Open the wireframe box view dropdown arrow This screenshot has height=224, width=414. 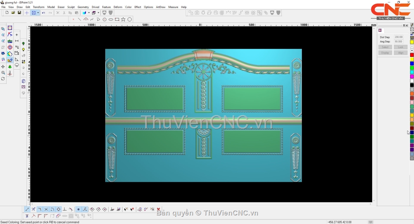click(x=98, y=13)
